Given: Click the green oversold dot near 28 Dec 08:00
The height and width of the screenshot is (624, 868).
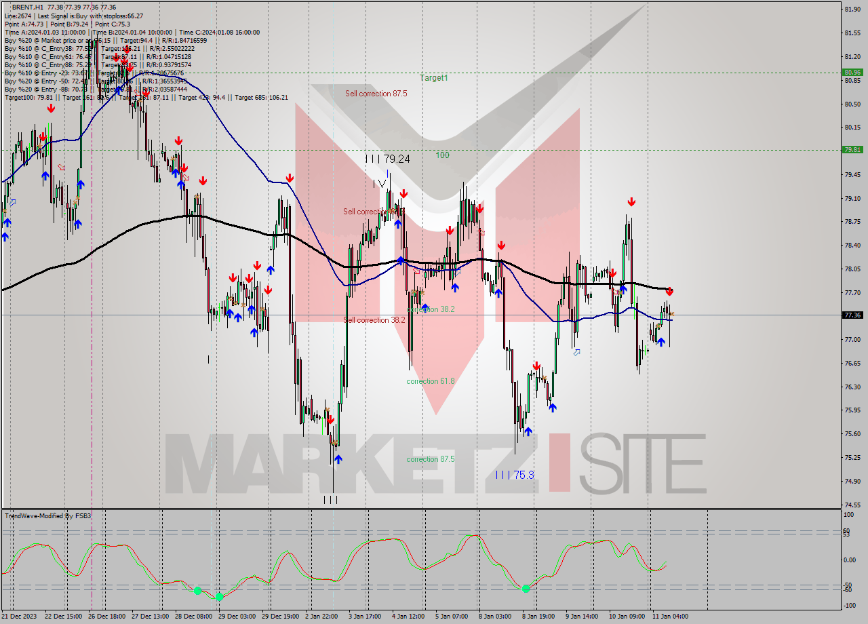Looking at the screenshot, I should (x=197, y=591).
